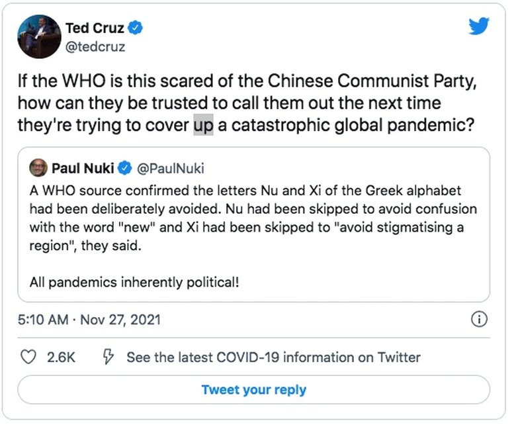Click "All pandemics inherently political!" line
The width and height of the screenshot is (516, 429).
click(x=134, y=282)
